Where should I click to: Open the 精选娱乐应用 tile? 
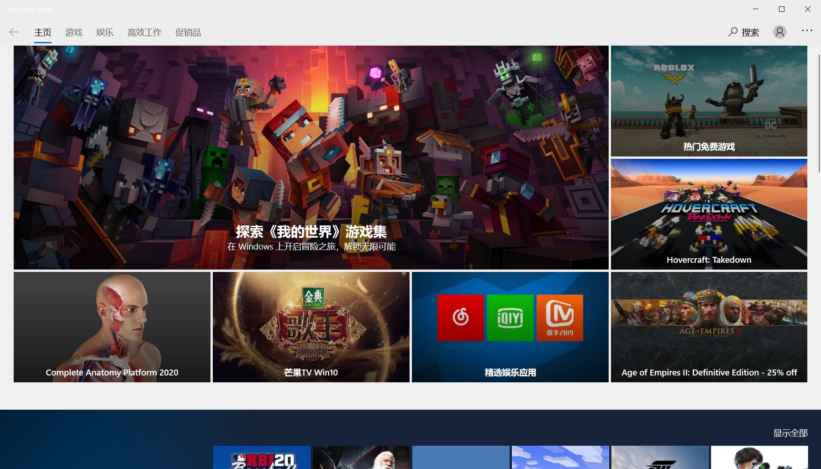(510, 327)
